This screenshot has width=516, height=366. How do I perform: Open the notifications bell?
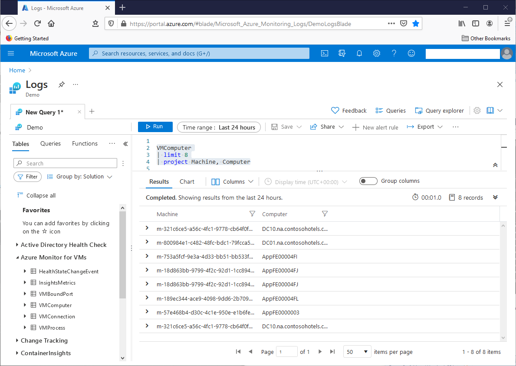[x=359, y=53]
